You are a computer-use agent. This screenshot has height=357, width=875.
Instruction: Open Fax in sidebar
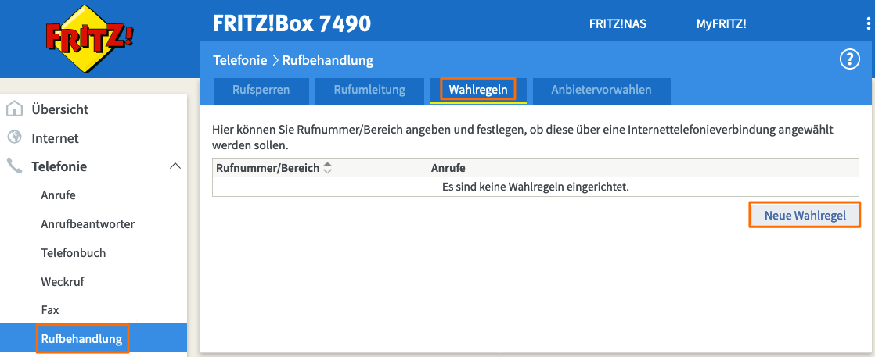tap(49, 310)
